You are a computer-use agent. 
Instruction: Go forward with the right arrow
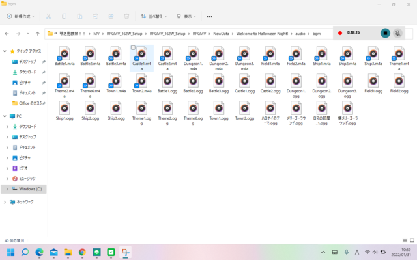tap(18, 34)
